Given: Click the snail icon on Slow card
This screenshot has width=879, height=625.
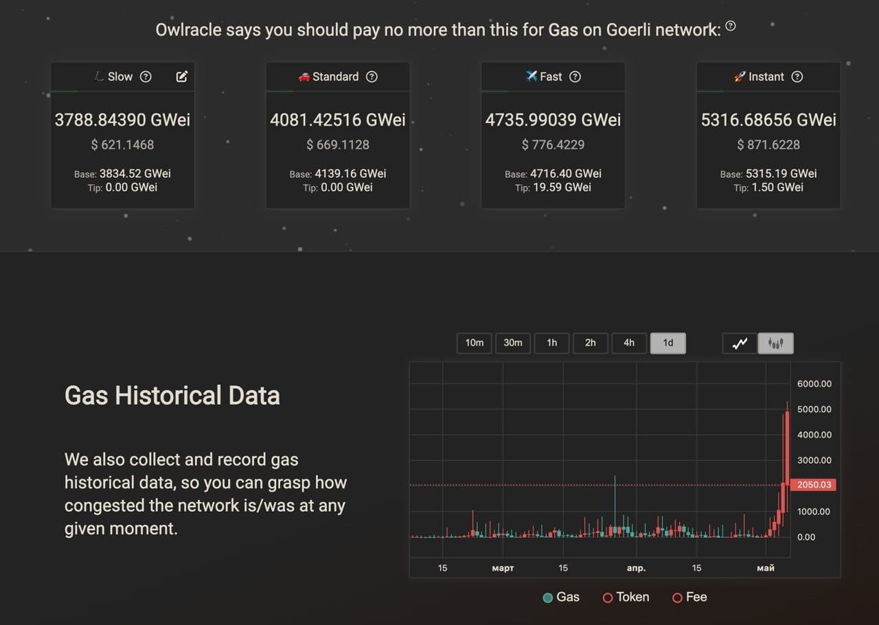Looking at the screenshot, I should pyautogui.click(x=98, y=77).
